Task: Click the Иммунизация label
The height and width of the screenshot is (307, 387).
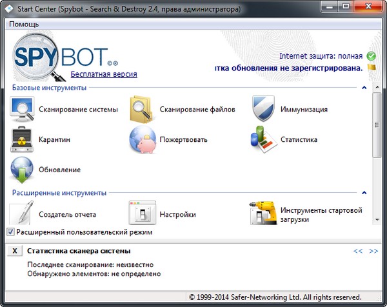Action: coord(304,110)
